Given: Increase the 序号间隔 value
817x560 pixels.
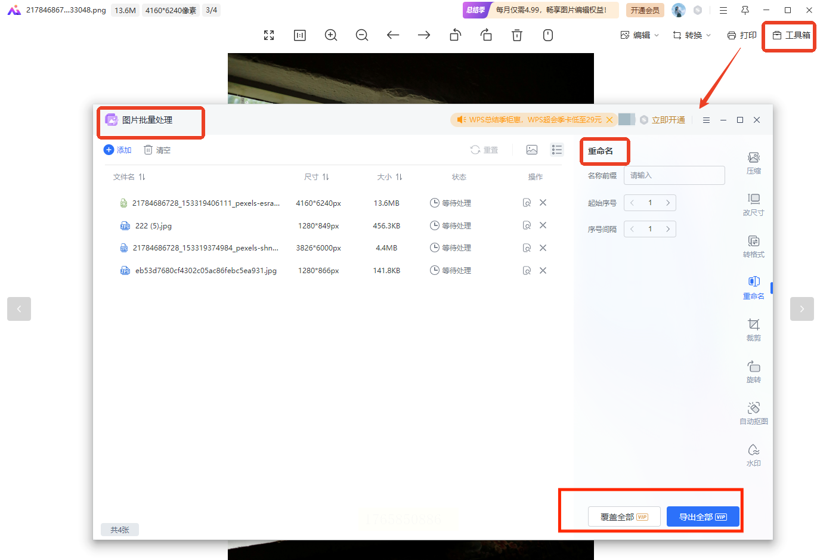Looking at the screenshot, I should 668,229.
